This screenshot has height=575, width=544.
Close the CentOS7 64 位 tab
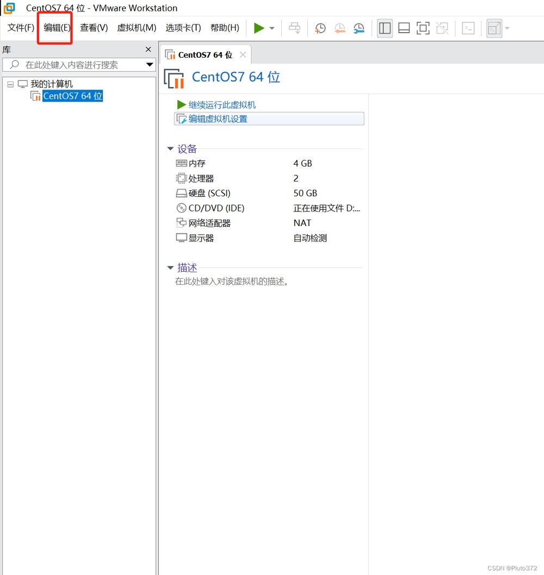[243, 55]
